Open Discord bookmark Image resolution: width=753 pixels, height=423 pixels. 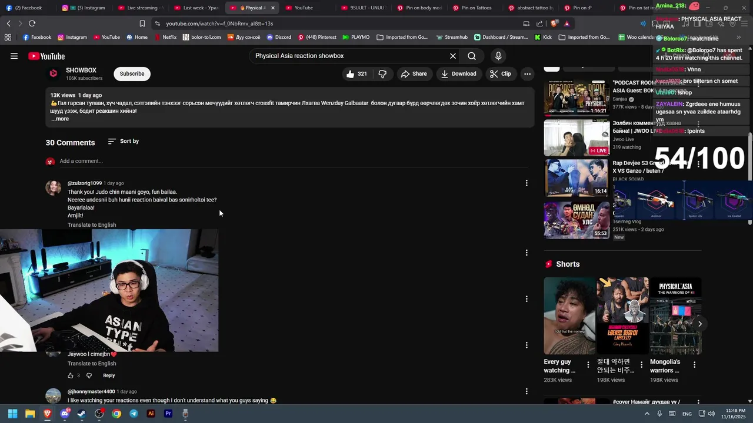click(279, 37)
